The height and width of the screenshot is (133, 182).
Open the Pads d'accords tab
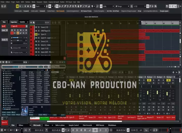point(87,125)
